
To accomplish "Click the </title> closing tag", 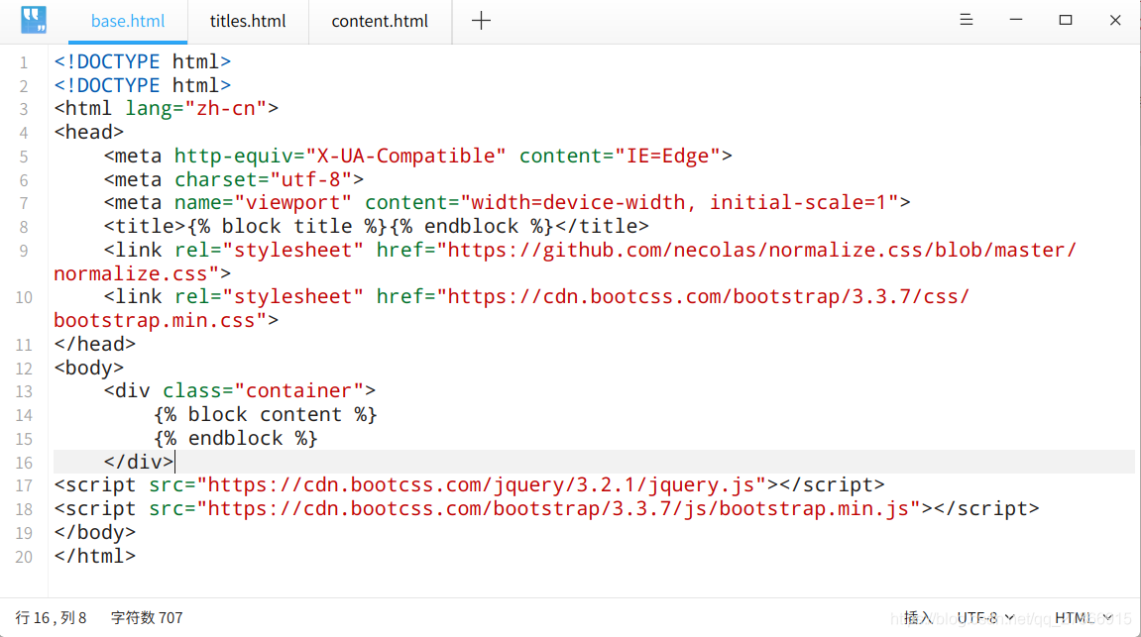I will [x=602, y=226].
